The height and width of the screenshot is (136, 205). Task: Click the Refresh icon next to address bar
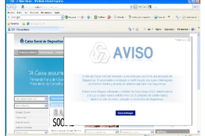click(x=140, y=7)
